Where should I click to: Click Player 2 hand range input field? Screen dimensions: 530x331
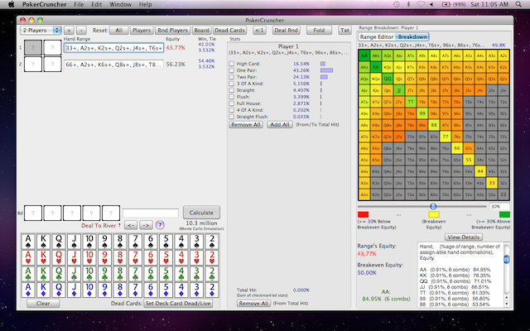[x=114, y=65]
